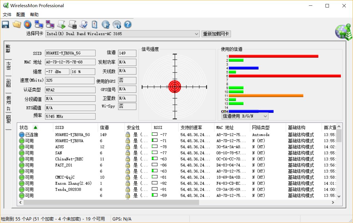Start logging with the green play scroll icon
Image resolution: width=353 pixels, height=223 pixels.
(61, 25)
